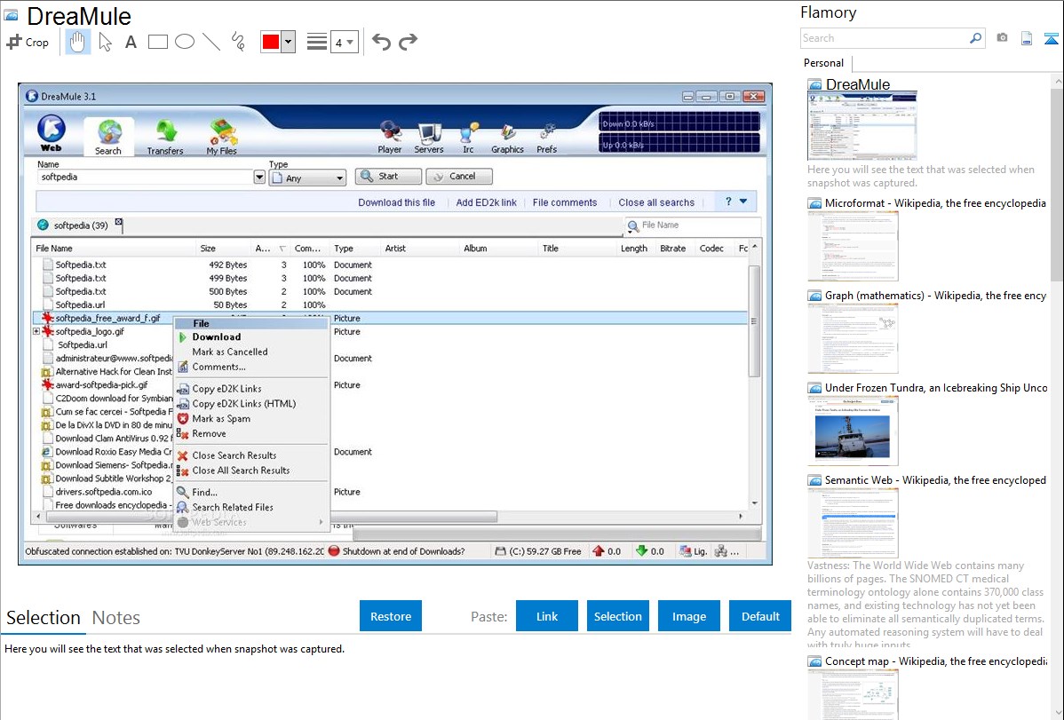Select the Crop tool
Screen dimensions: 1064x720
click(x=28, y=42)
